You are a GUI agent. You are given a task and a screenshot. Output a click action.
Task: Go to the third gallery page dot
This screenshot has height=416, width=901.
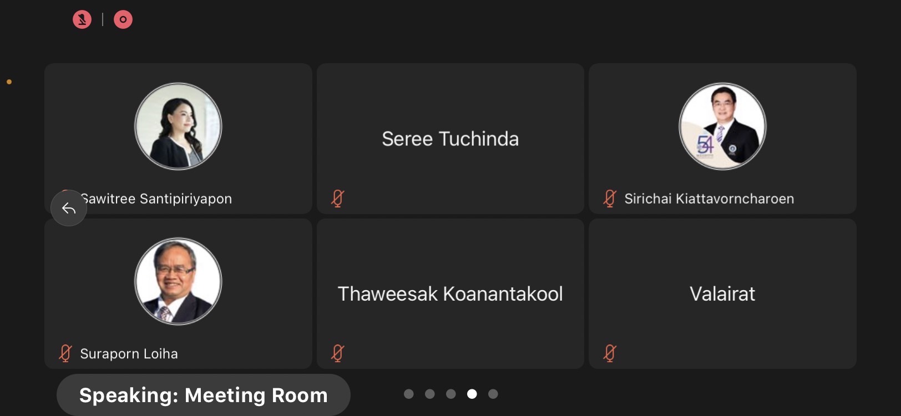[x=451, y=394]
